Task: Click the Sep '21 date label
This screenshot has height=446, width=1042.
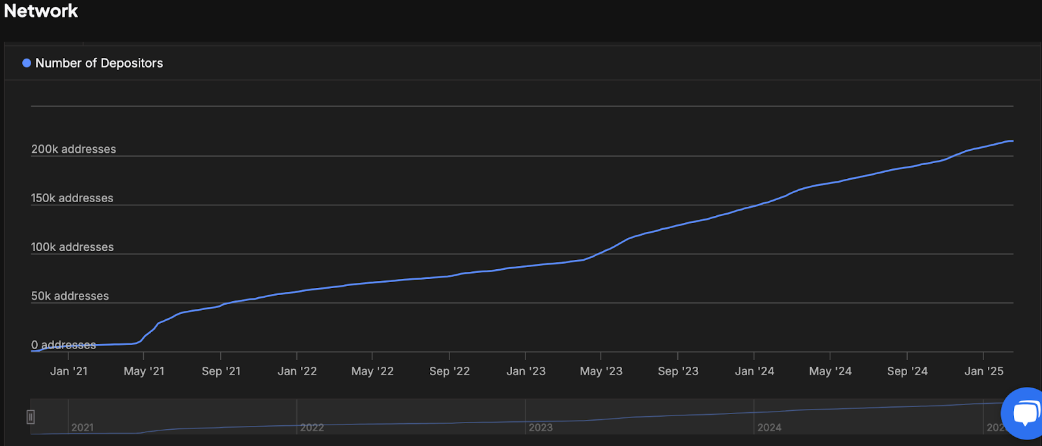Action: pyautogui.click(x=221, y=371)
